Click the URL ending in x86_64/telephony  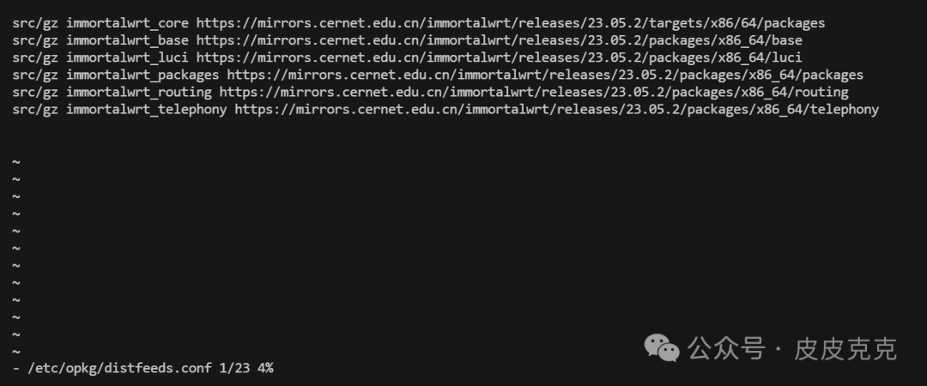(557, 109)
